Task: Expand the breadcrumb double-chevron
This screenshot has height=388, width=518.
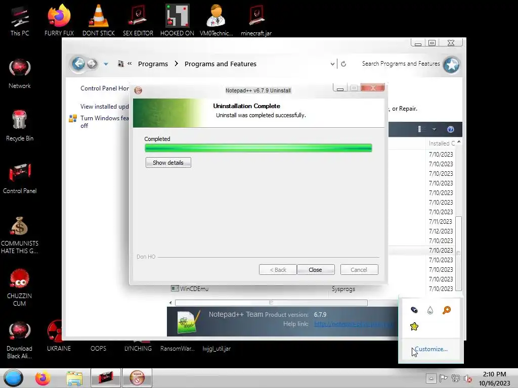Action: [x=129, y=63]
